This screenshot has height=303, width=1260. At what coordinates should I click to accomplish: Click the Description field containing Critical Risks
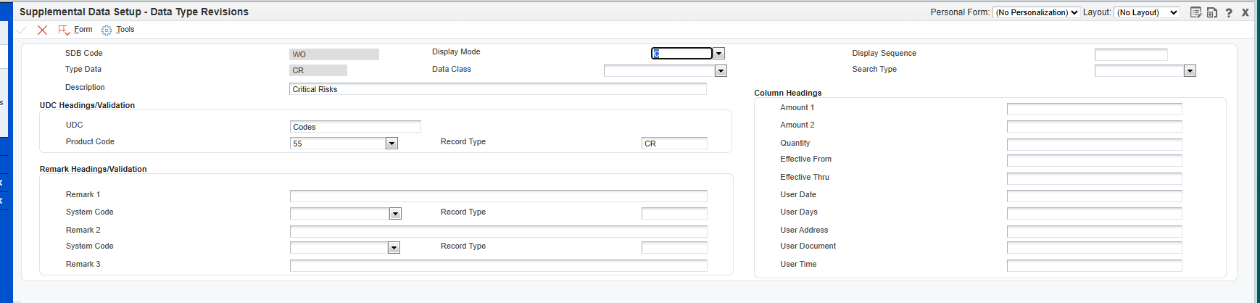click(498, 89)
